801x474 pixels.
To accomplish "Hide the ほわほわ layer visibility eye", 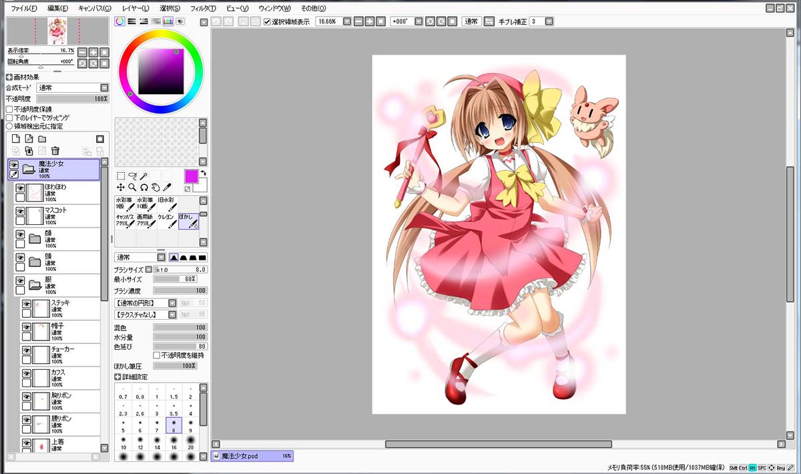I will coord(20,188).
